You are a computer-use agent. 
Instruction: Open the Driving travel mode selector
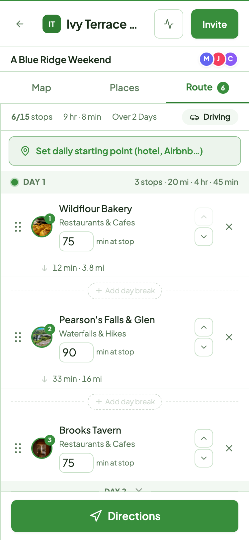click(x=210, y=117)
